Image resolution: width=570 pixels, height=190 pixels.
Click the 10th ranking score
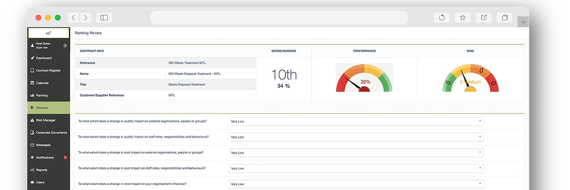(284, 75)
